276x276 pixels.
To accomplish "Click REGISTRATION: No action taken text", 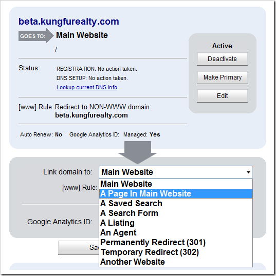I will pos(97,69).
